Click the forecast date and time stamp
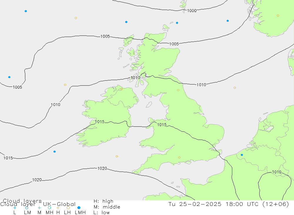This screenshot has height=215, width=294. (x=228, y=204)
